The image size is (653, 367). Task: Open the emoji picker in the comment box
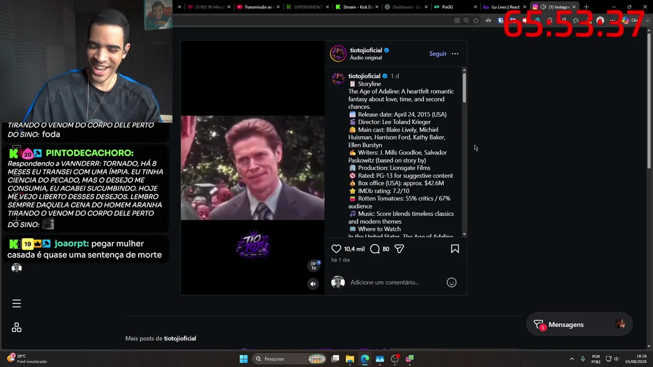click(451, 282)
